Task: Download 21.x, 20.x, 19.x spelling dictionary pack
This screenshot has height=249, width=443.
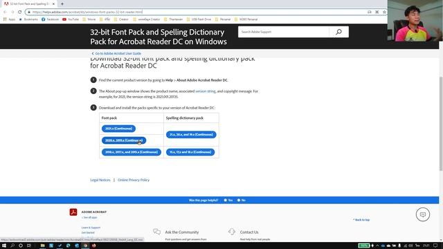Action: point(191,135)
